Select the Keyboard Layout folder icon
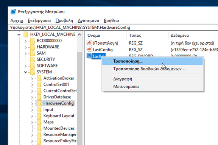 (39, 116)
